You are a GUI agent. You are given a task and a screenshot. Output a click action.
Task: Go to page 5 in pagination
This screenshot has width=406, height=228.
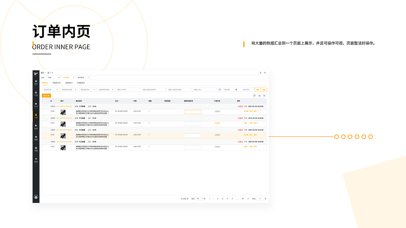click(232, 199)
